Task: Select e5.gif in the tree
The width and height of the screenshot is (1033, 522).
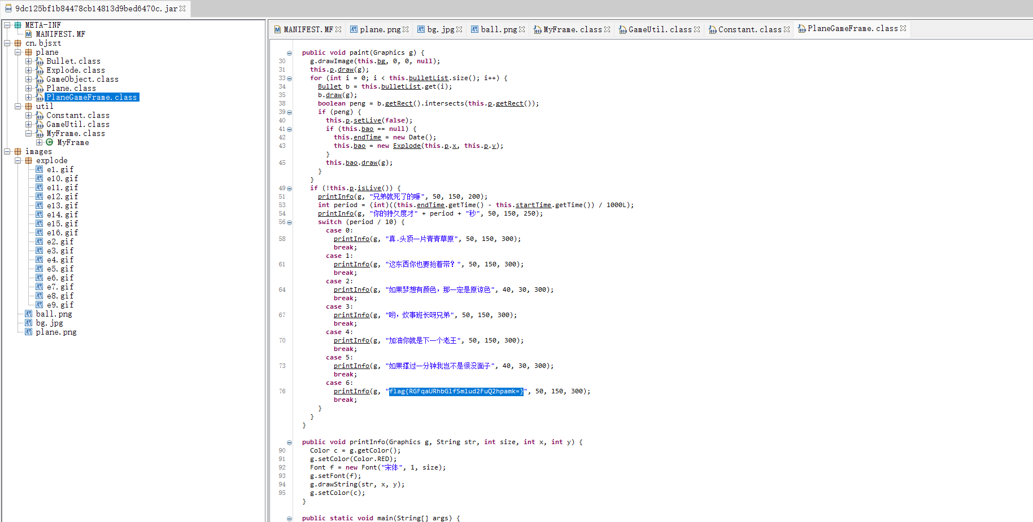Action: click(x=60, y=269)
